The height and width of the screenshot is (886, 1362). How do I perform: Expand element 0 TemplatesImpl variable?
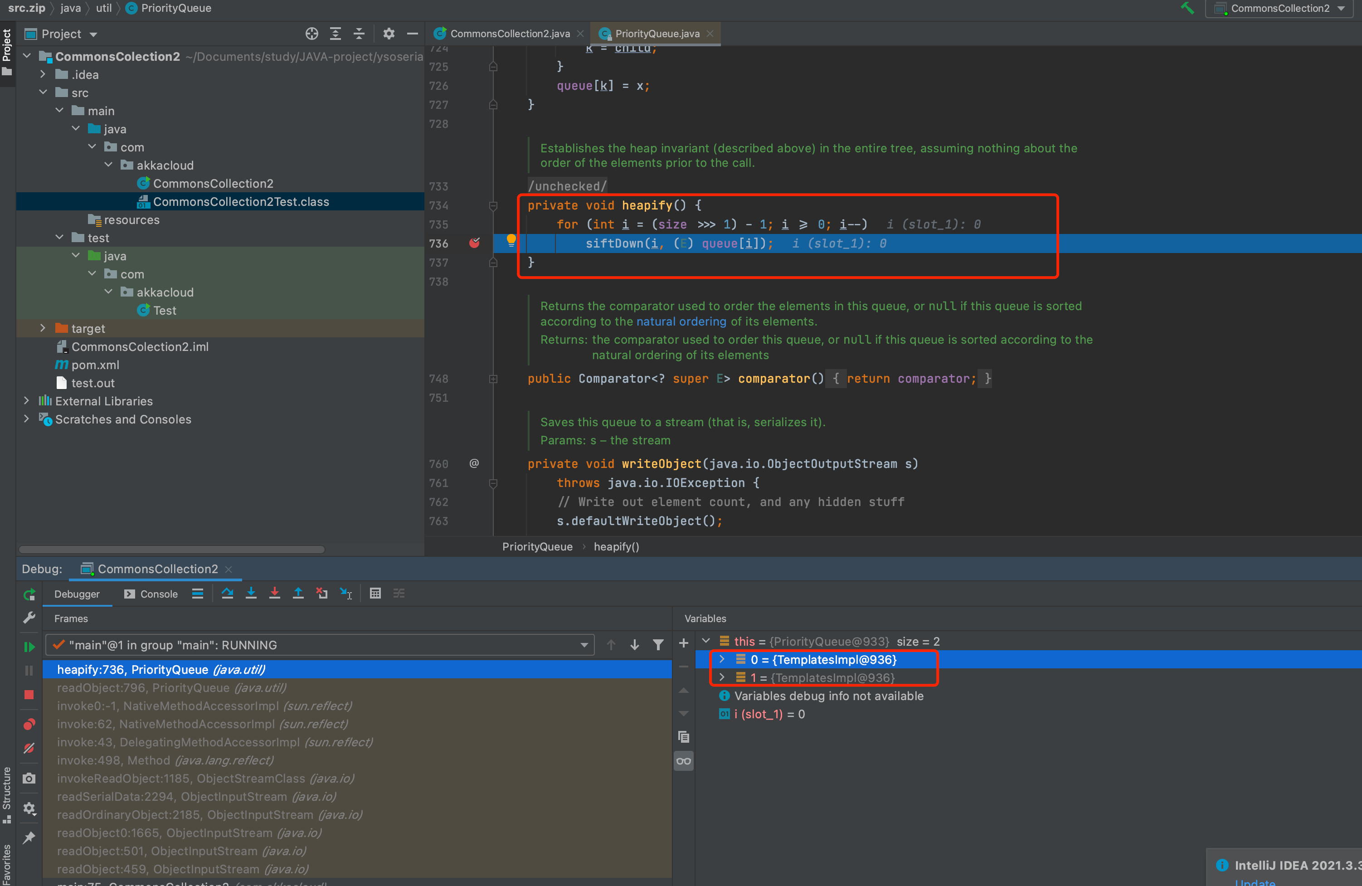click(x=722, y=659)
